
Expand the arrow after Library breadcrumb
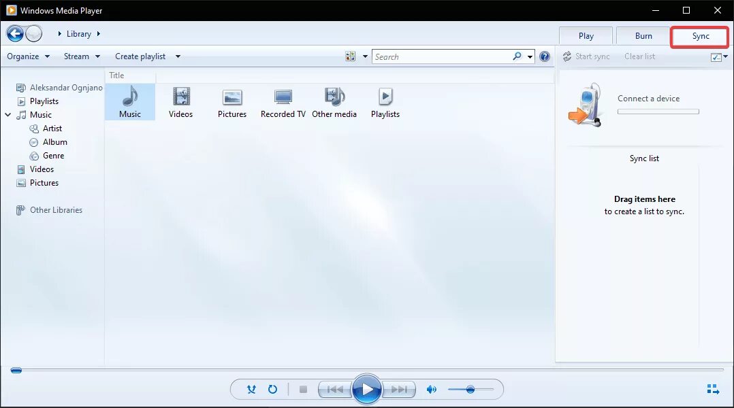pyautogui.click(x=98, y=33)
